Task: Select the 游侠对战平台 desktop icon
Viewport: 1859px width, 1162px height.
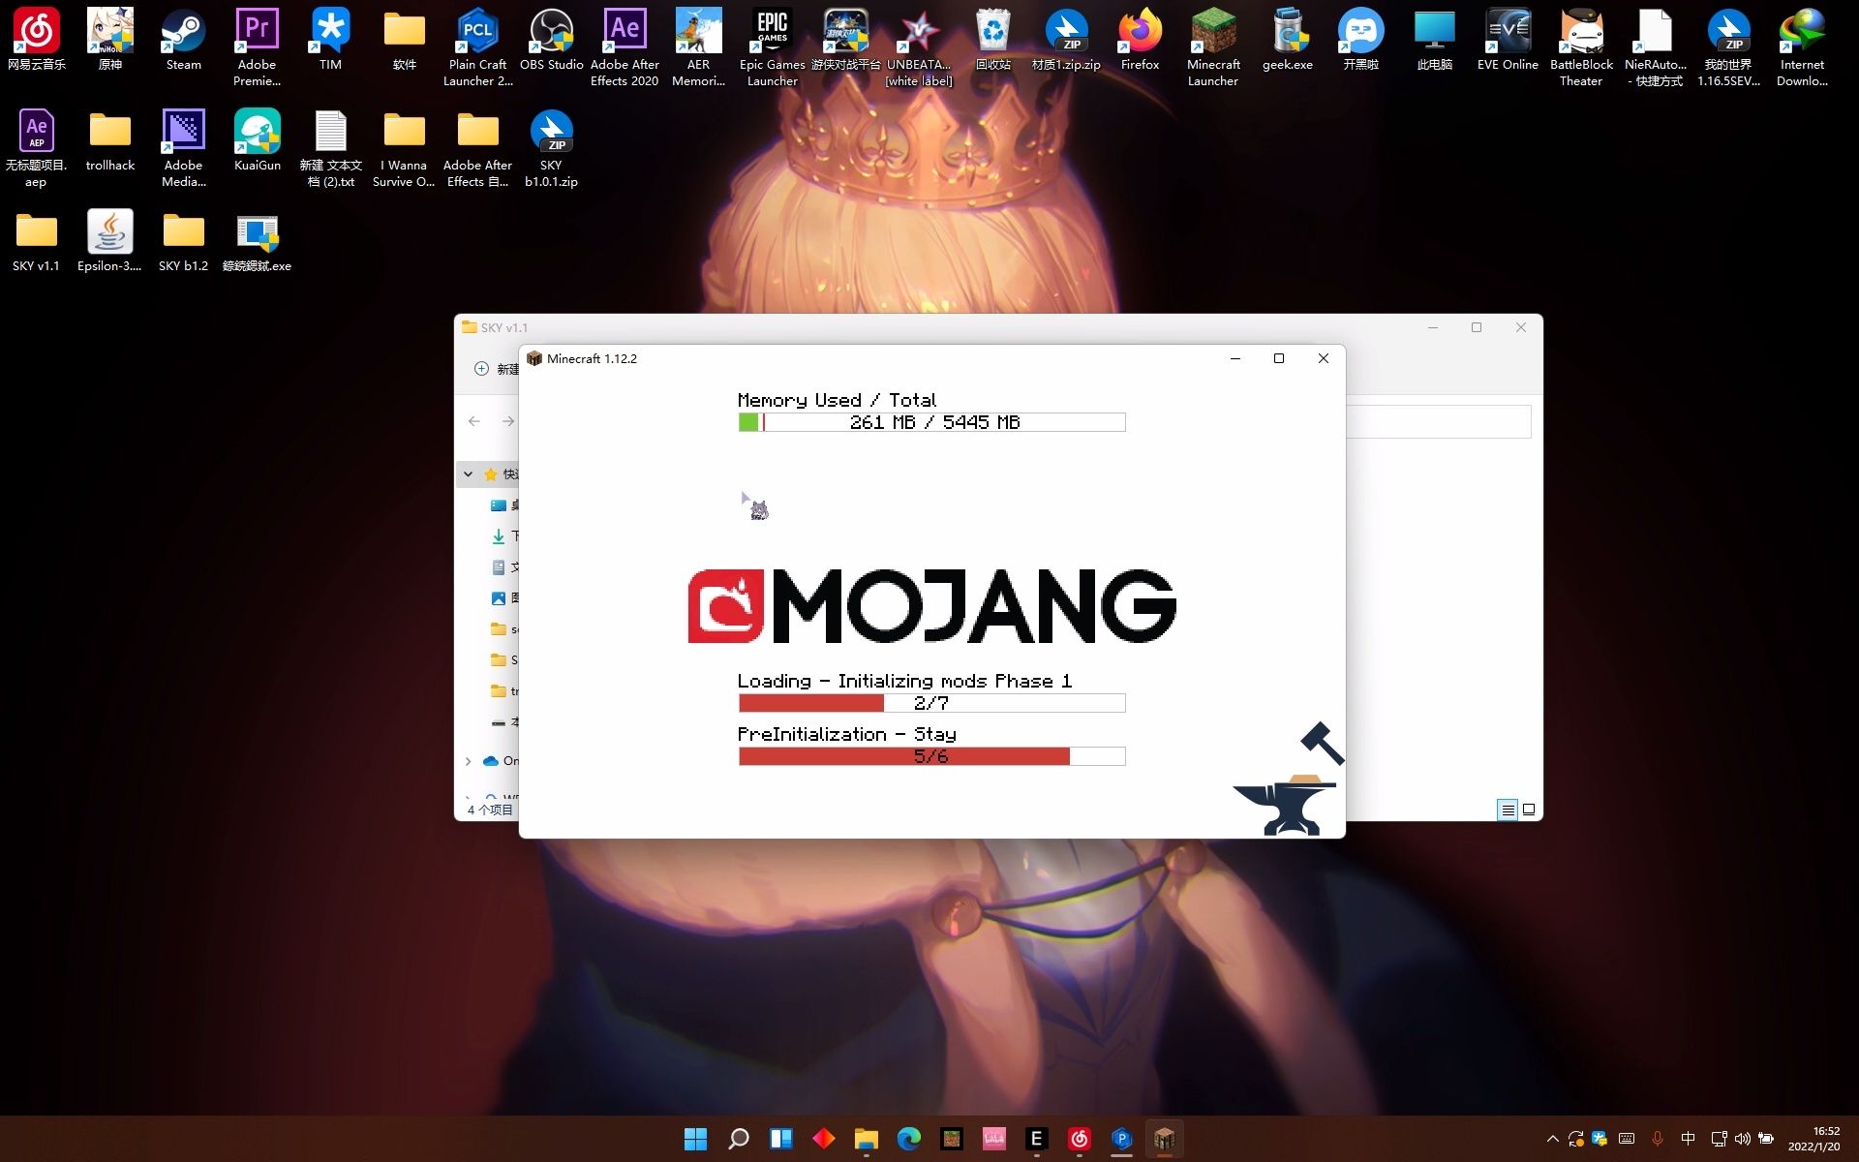Action: point(845,39)
